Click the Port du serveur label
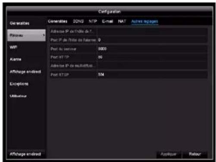The width and height of the screenshot is (216, 162). [63, 49]
